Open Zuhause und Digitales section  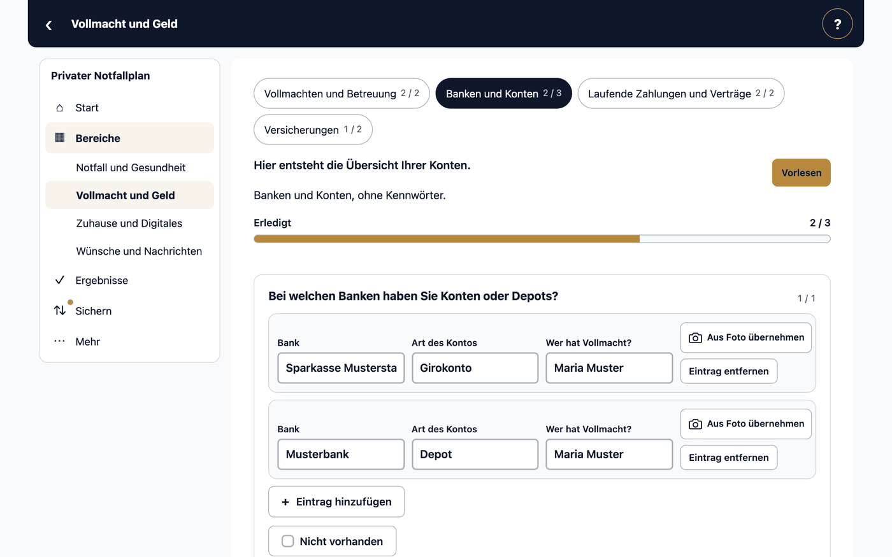130,223
